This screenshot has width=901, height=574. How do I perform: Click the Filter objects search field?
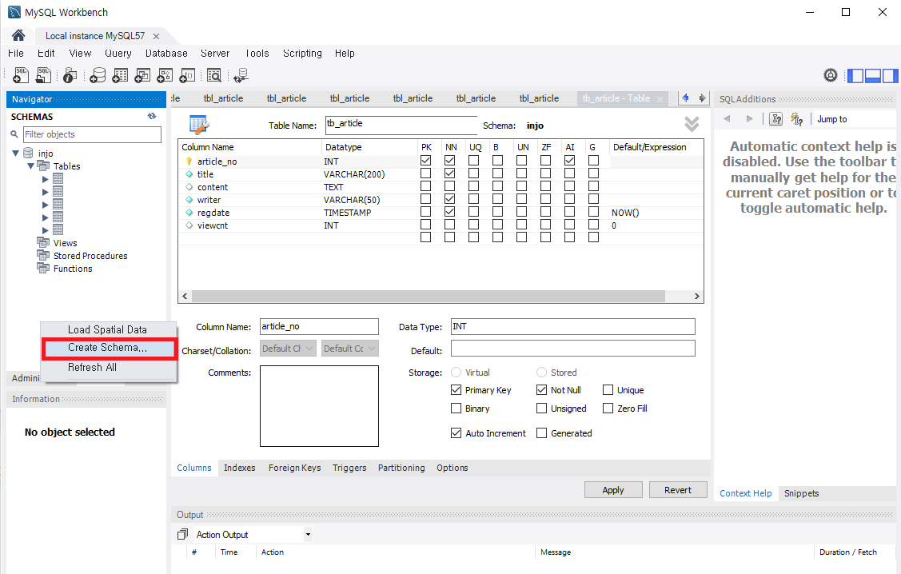(x=92, y=134)
